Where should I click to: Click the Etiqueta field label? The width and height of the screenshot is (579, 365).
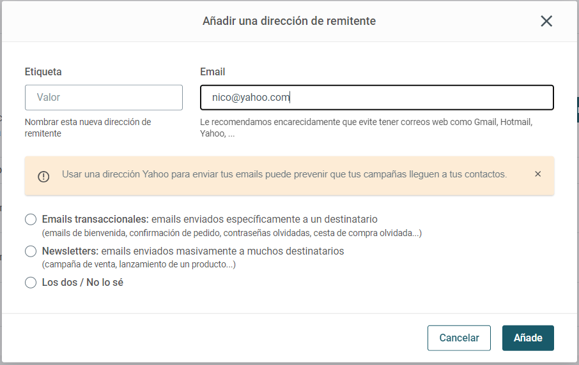pos(43,71)
